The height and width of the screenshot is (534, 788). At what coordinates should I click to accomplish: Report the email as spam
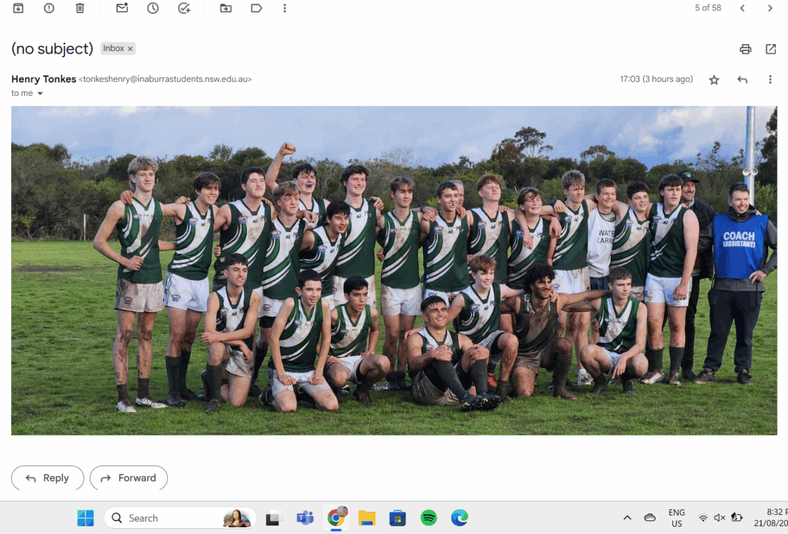click(49, 8)
